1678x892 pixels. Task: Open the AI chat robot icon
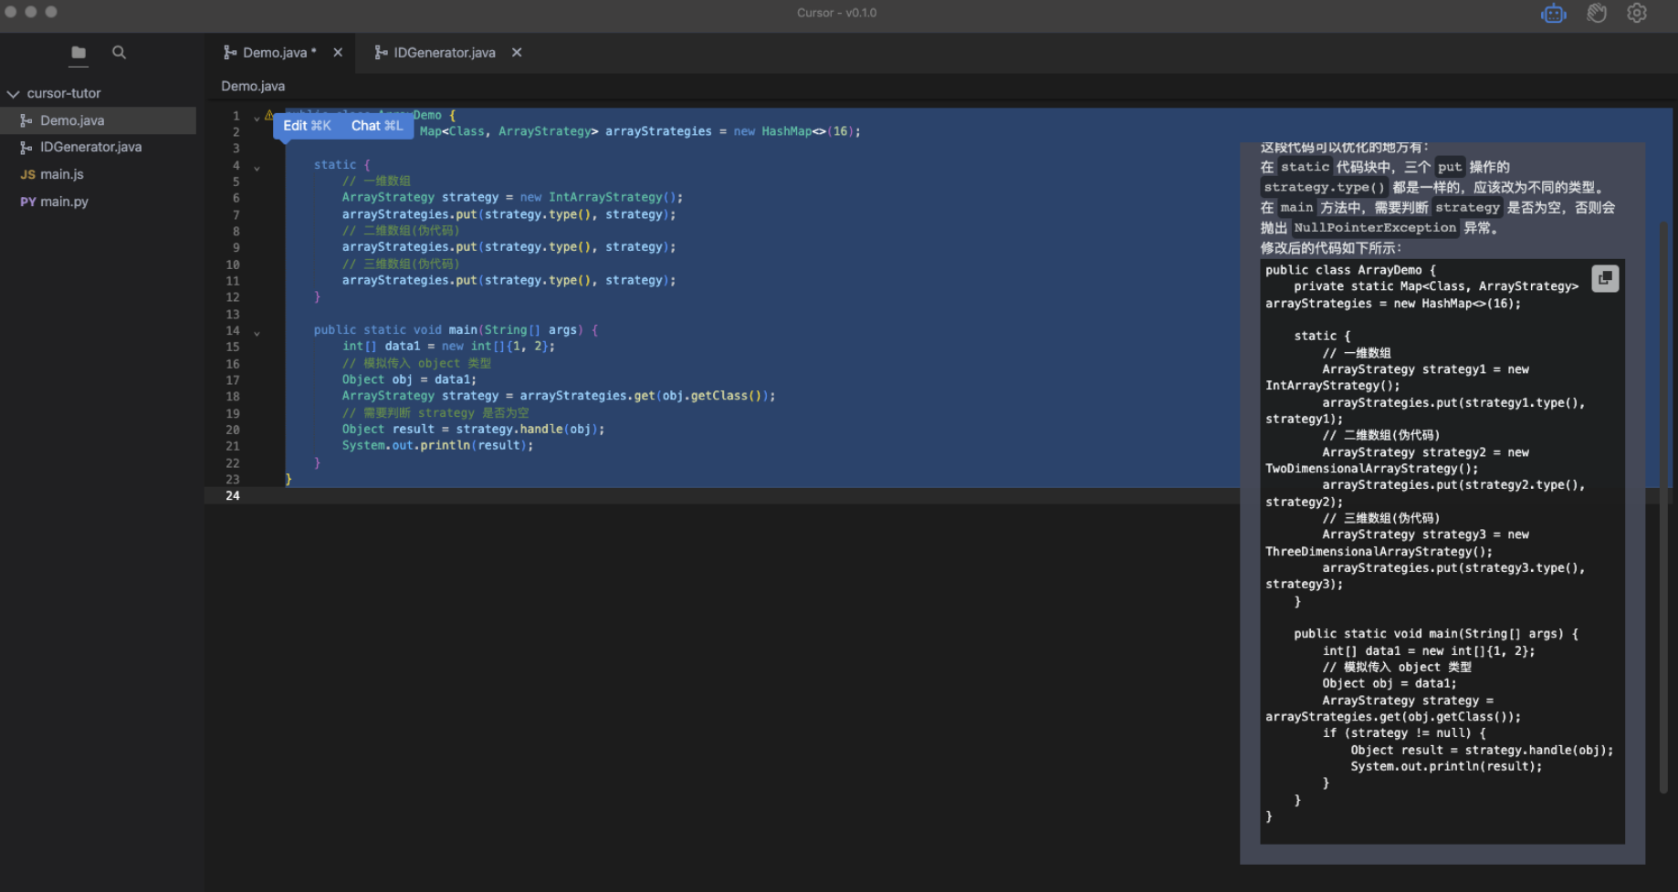pos(1553,14)
